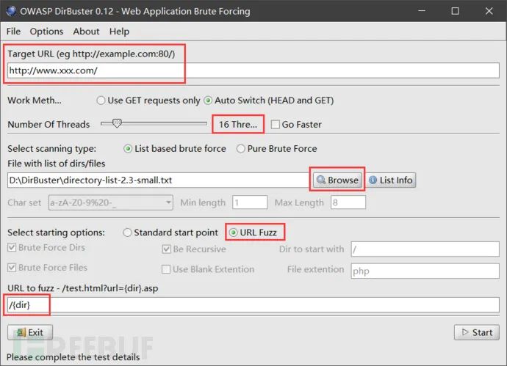Click the DirBuster globe icon in title bar
Screen dimensions: 507x366
point(11,11)
